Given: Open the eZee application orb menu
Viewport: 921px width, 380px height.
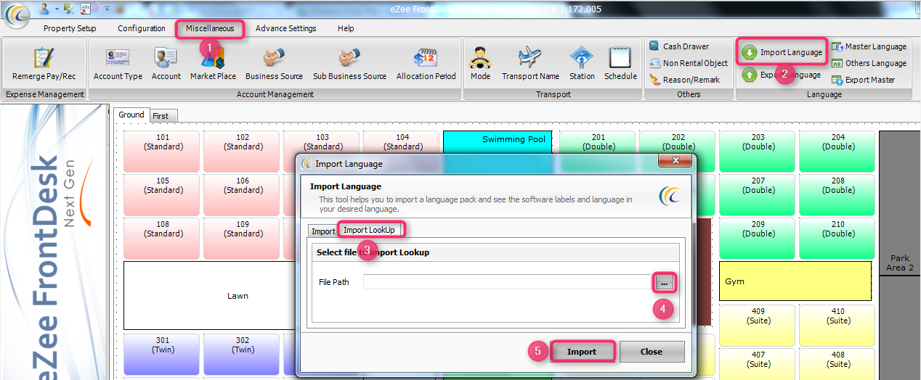Looking at the screenshot, I should pyautogui.click(x=17, y=15).
